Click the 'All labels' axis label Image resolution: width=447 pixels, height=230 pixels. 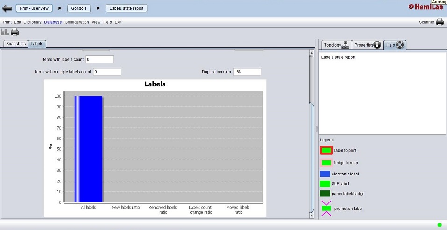[88, 207]
